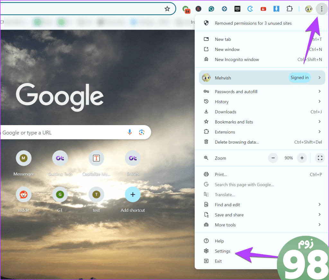
Task: Open Help from the menu
Action: pos(262,241)
